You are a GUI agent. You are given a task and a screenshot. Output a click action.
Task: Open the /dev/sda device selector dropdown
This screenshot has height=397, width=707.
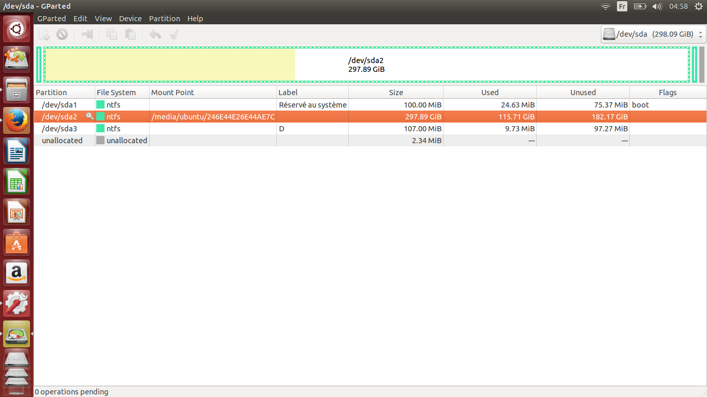[x=653, y=34]
